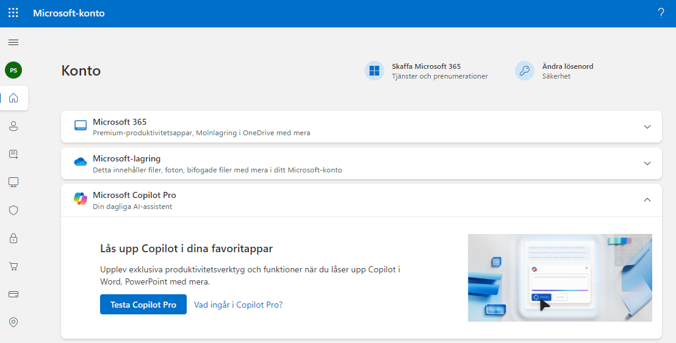Image resolution: width=676 pixels, height=343 pixels.
Task: Click the OneDrive cloud icon on the storage card
Action: pos(81,162)
